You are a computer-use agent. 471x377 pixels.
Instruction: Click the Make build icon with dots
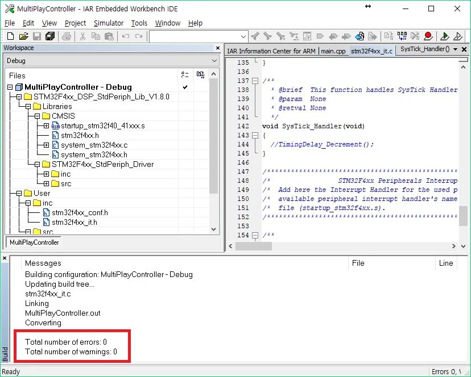pyautogui.click(x=402, y=36)
